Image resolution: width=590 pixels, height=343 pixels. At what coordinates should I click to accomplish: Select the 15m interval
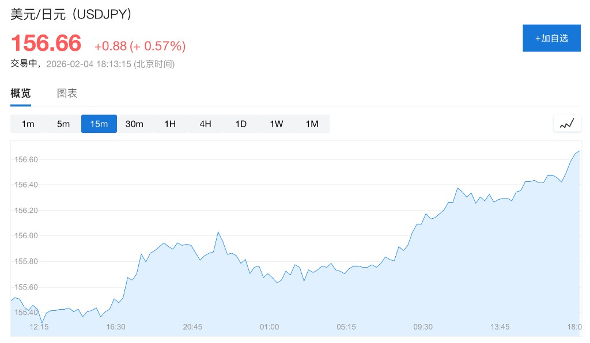[99, 124]
